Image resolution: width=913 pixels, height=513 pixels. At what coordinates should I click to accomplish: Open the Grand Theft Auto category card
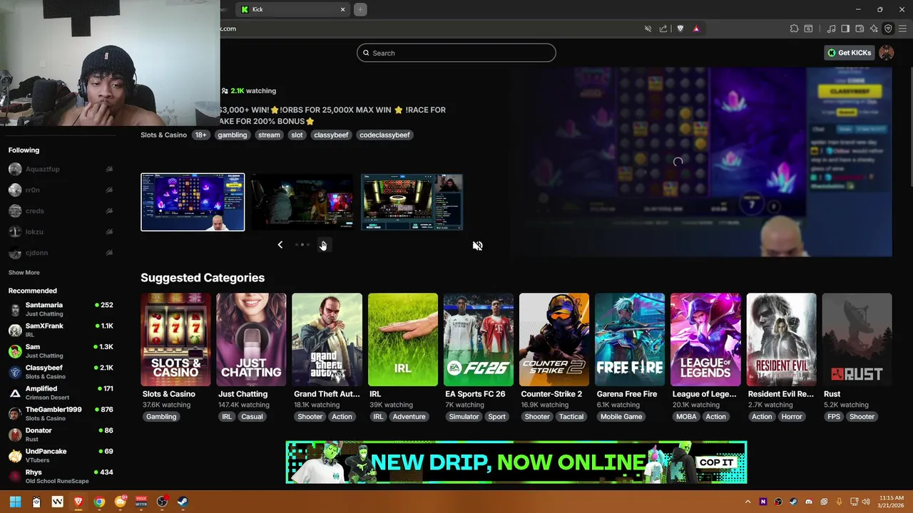(327, 340)
